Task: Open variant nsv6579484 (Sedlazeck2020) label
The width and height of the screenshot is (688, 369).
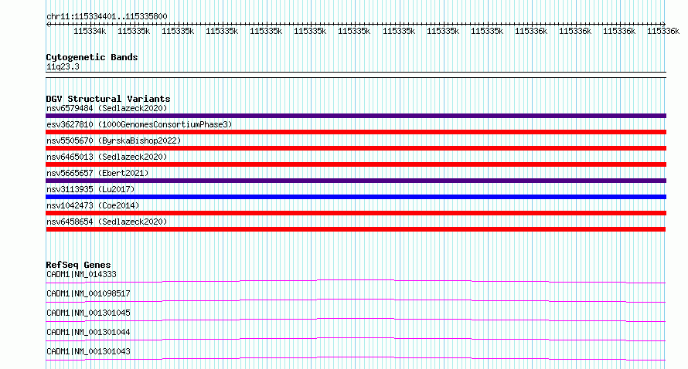Action: click(107, 108)
